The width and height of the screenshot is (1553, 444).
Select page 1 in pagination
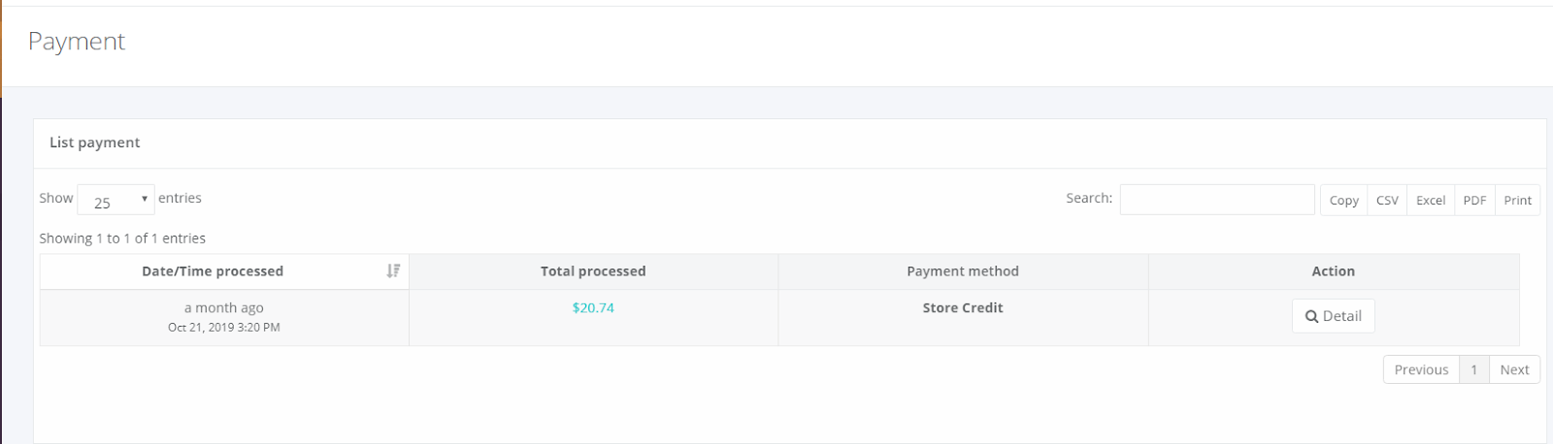coord(1473,369)
